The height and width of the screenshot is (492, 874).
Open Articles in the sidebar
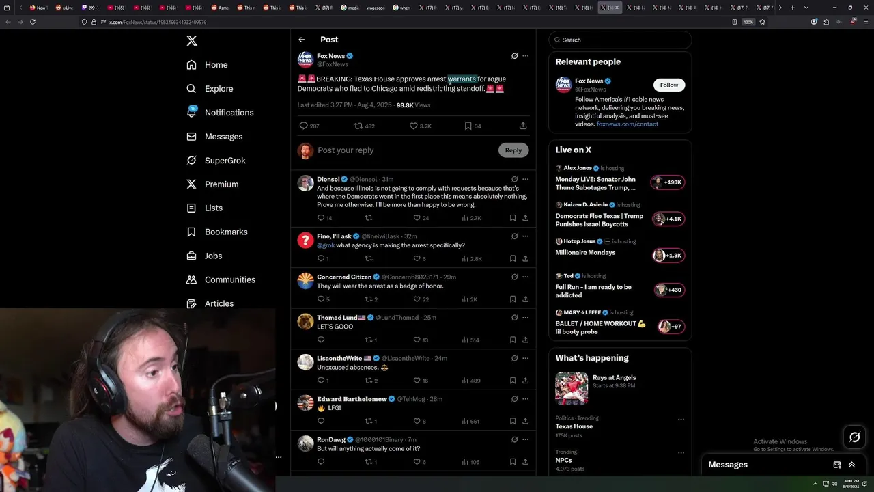pos(210,303)
